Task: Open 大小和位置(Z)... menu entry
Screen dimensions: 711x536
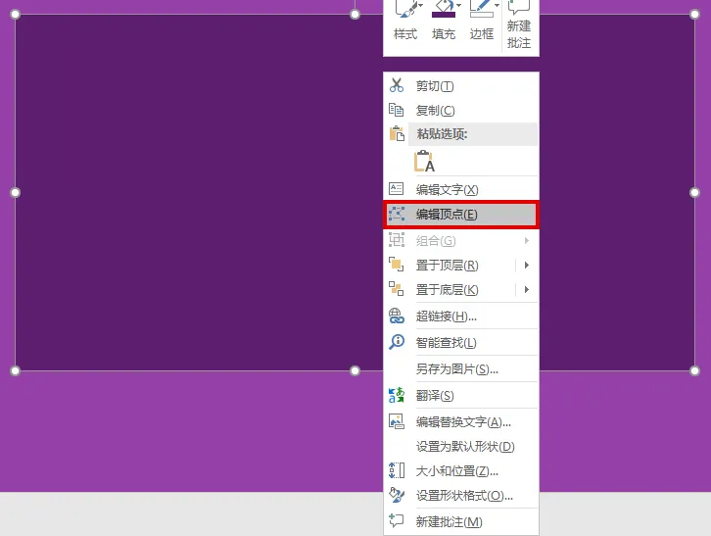Action: tap(461, 471)
